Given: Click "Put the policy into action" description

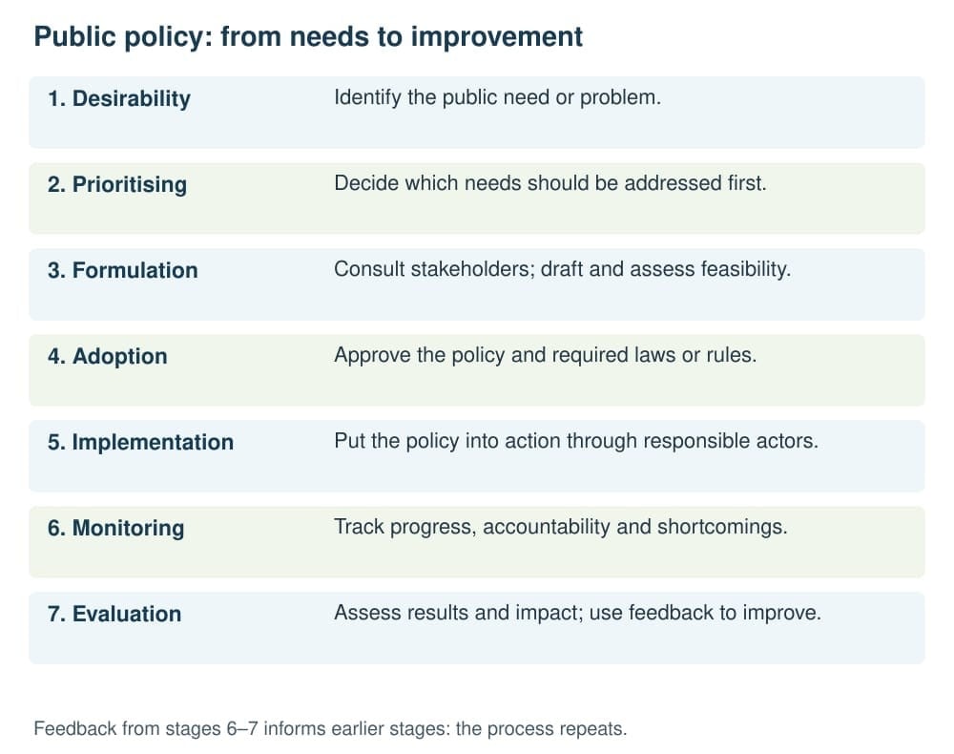Looking at the screenshot, I should tap(576, 441).
